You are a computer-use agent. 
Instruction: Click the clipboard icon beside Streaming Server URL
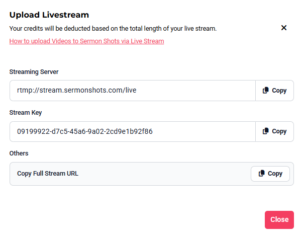click(x=266, y=91)
